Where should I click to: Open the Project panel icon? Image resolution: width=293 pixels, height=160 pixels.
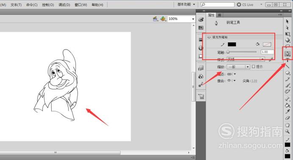(201, 97)
